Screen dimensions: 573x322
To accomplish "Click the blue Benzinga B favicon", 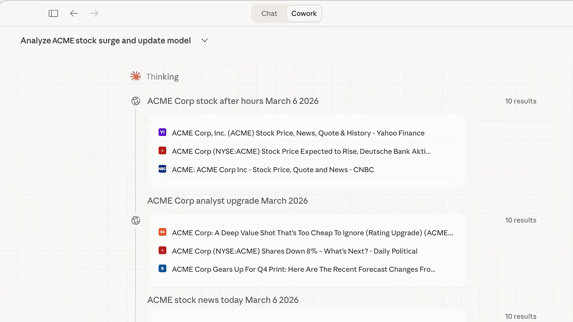I will (162, 269).
